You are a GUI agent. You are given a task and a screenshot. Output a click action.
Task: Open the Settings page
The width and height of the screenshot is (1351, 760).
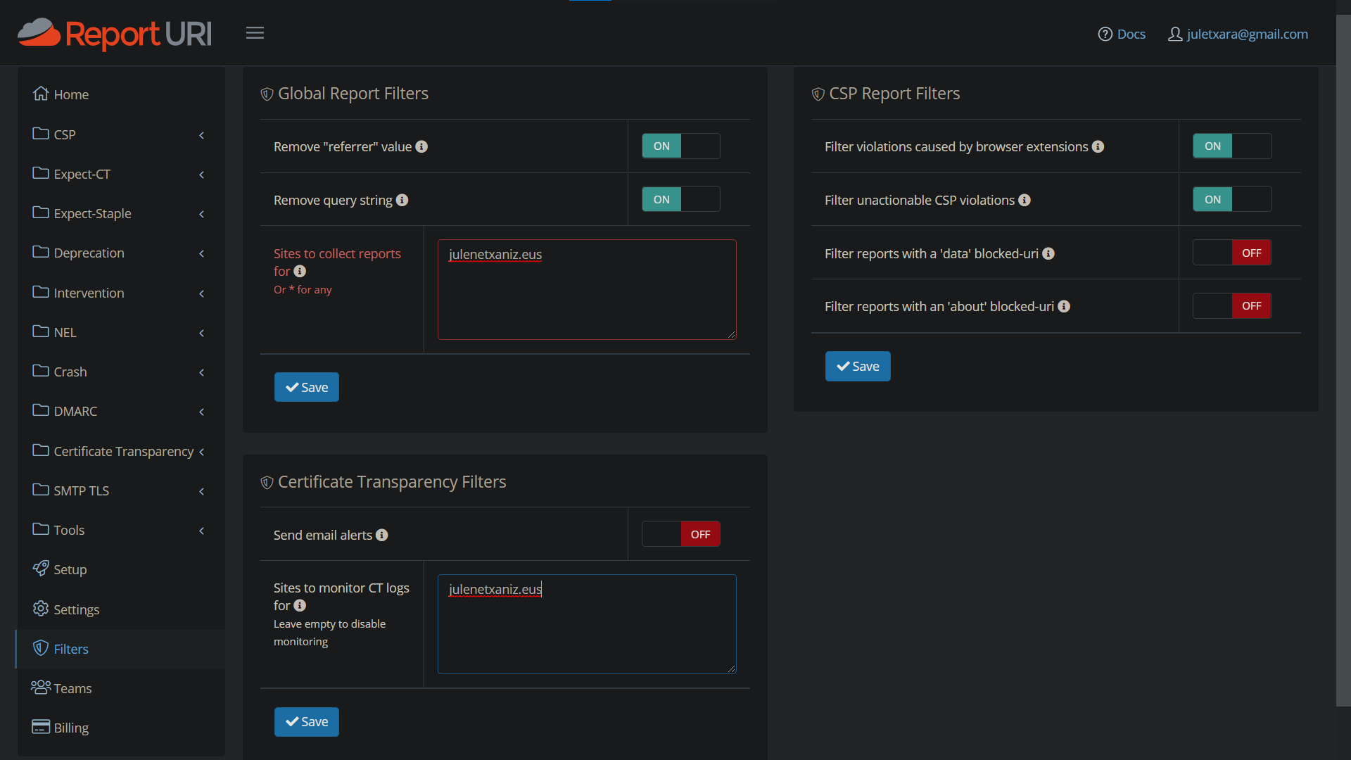pyautogui.click(x=76, y=609)
